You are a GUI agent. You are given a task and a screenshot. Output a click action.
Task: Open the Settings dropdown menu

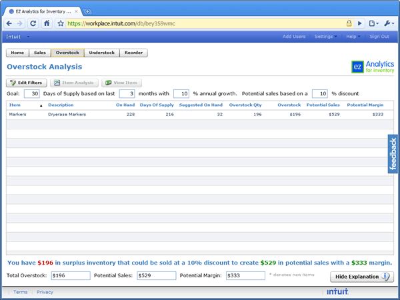coord(325,37)
